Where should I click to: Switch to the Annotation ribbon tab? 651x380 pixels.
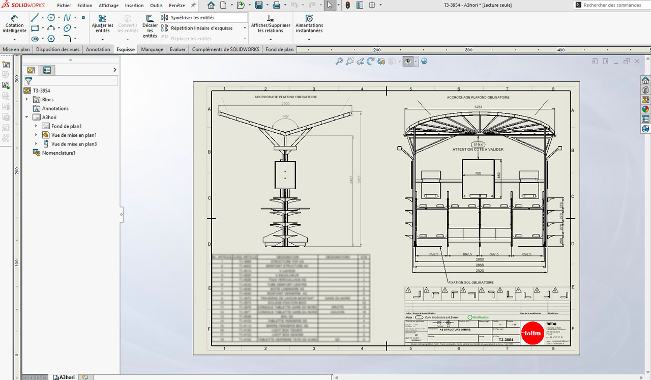(x=98, y=49)
